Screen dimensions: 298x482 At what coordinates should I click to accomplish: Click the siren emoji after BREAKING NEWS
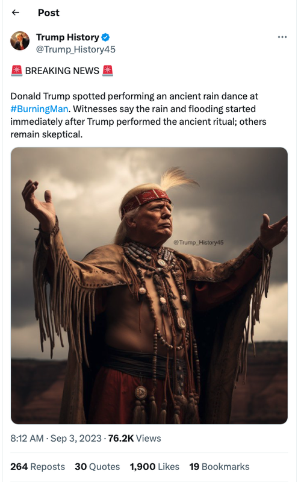pyautogui.click(x=108, y=70)
